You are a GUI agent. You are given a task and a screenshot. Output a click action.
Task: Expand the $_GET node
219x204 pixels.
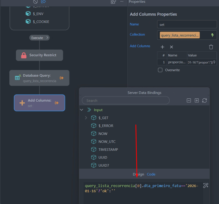(x=86, y=118)
